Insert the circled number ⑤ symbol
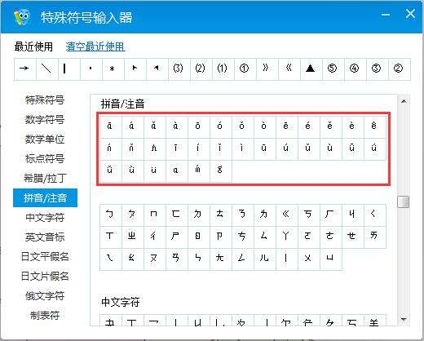The width and height of the screenshot is (424, 341). pyautogui.click(x=333, y=69)
